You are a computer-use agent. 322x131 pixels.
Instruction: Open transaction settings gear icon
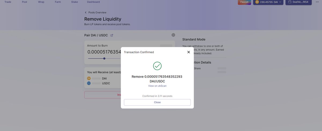click(173, 35)
